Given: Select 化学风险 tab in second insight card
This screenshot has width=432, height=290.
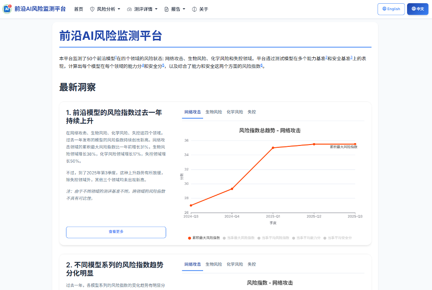Looking at the screenshot, I should click(234, 264).
